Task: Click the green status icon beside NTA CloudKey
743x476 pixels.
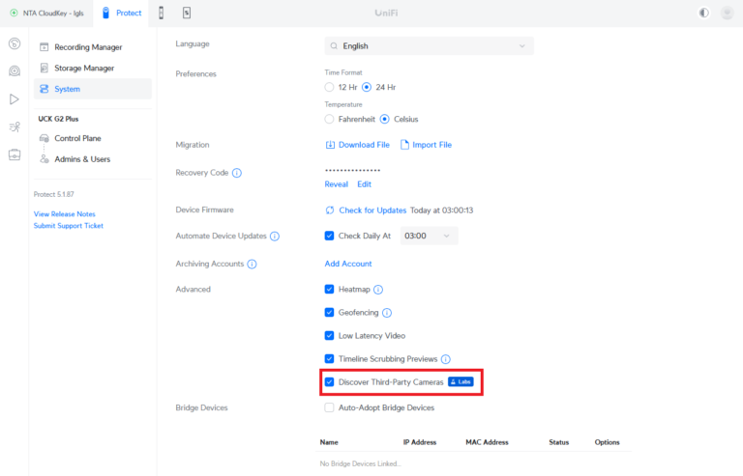Action: click(15, 13)
